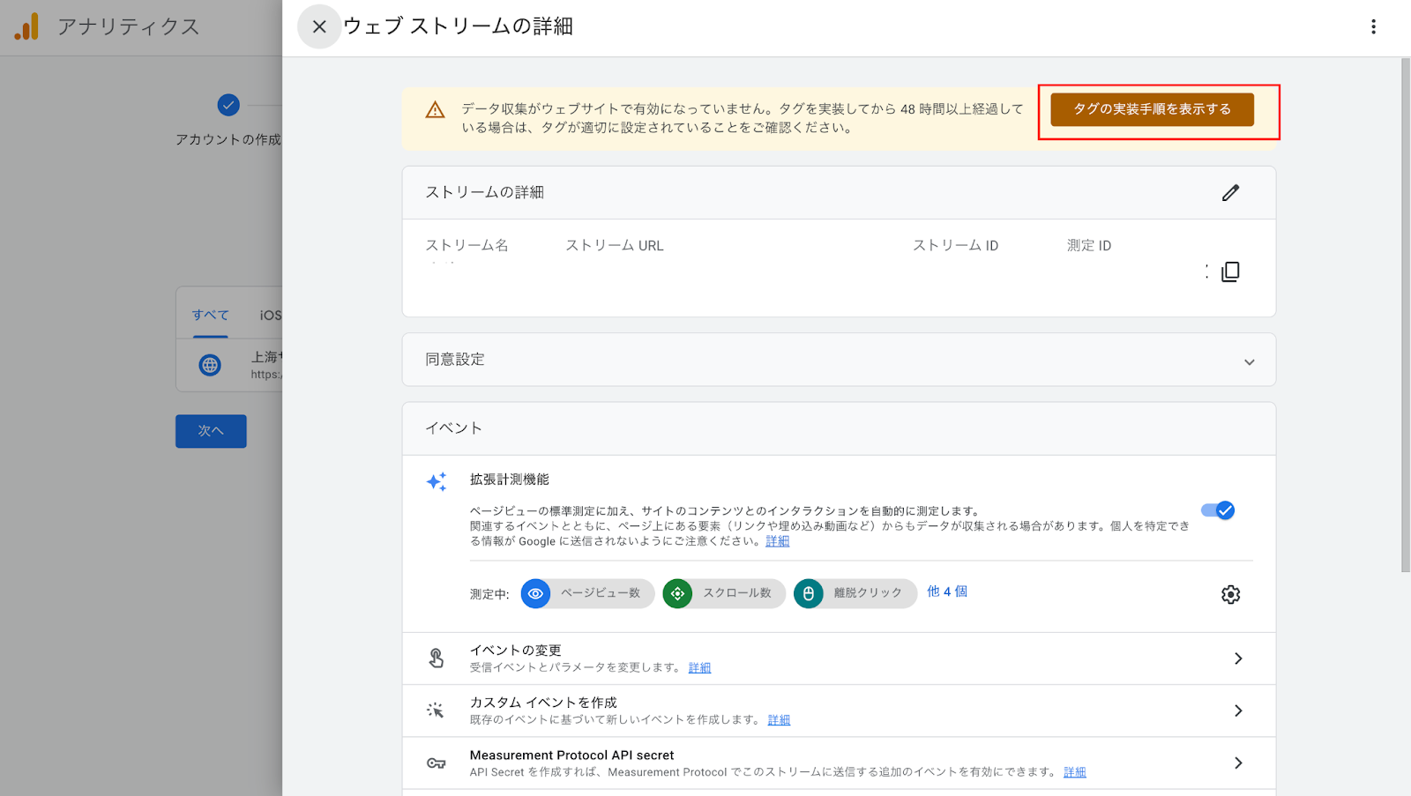
Task: Click the 次へ button in background page
Action: pos(211,431)
